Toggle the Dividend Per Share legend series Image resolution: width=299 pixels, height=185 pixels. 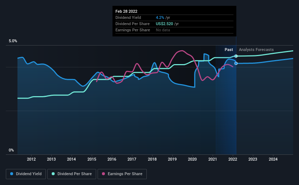pos(72,174)
